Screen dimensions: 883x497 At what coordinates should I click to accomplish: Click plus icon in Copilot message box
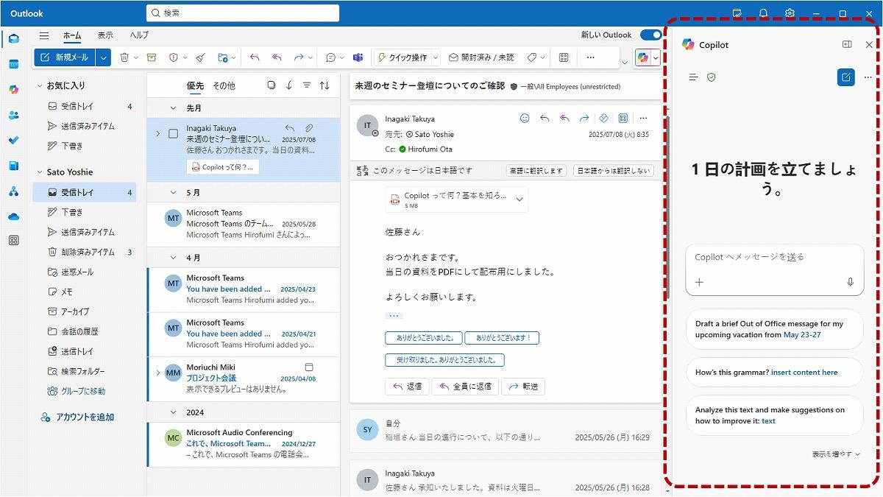699,282
